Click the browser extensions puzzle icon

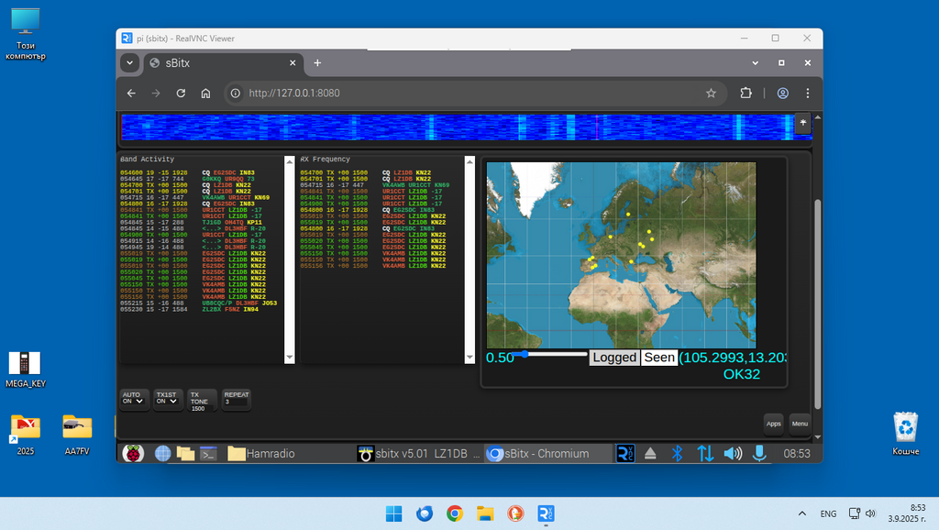(x=746, y=94)
